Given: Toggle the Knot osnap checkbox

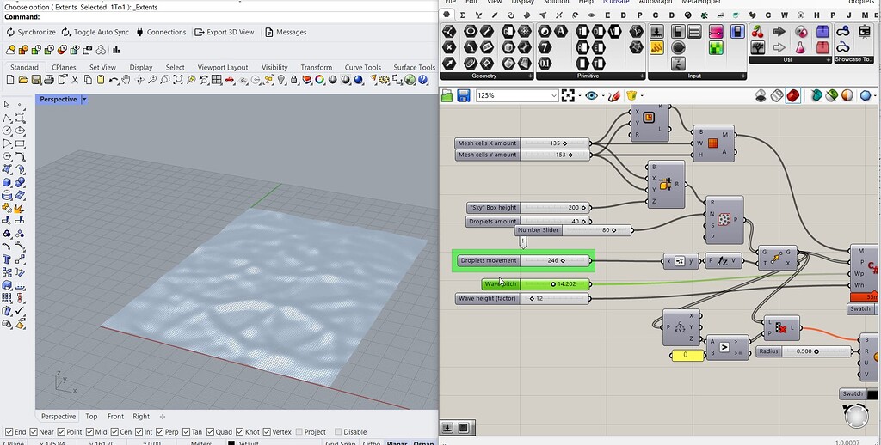Looking at the screenshot, I should tap(239, 431).
